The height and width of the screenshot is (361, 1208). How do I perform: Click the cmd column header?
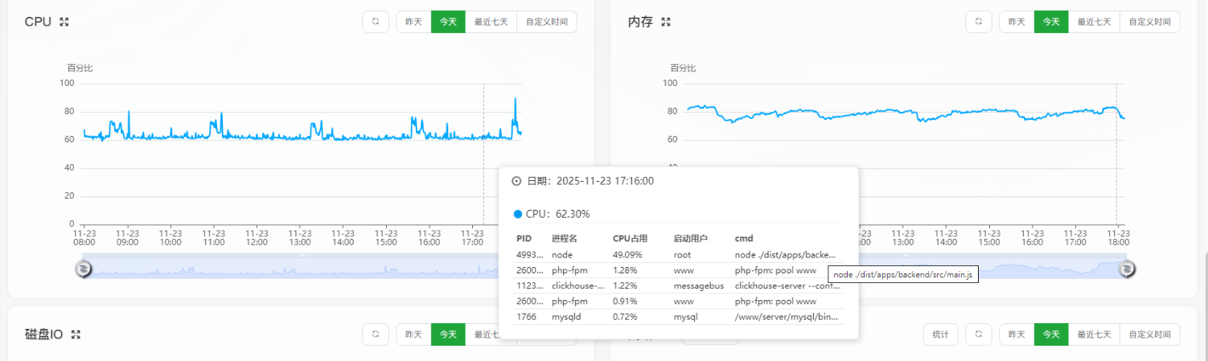pyautogui.click(x=744, y=239)
